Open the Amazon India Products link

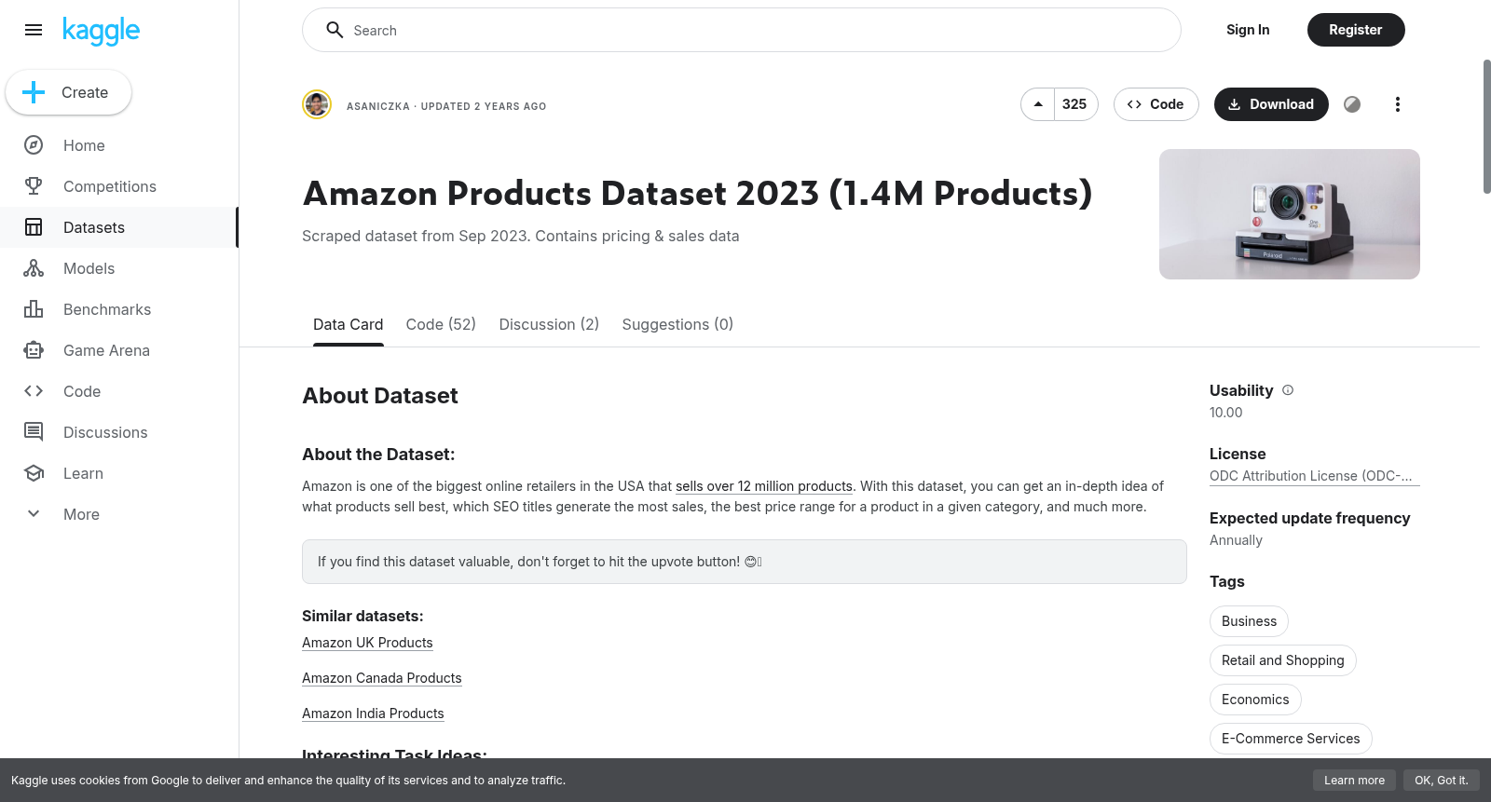[373, 714]
